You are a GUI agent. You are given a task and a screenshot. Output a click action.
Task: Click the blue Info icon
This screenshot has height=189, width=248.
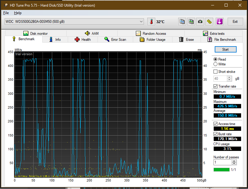tap(51, 39)
